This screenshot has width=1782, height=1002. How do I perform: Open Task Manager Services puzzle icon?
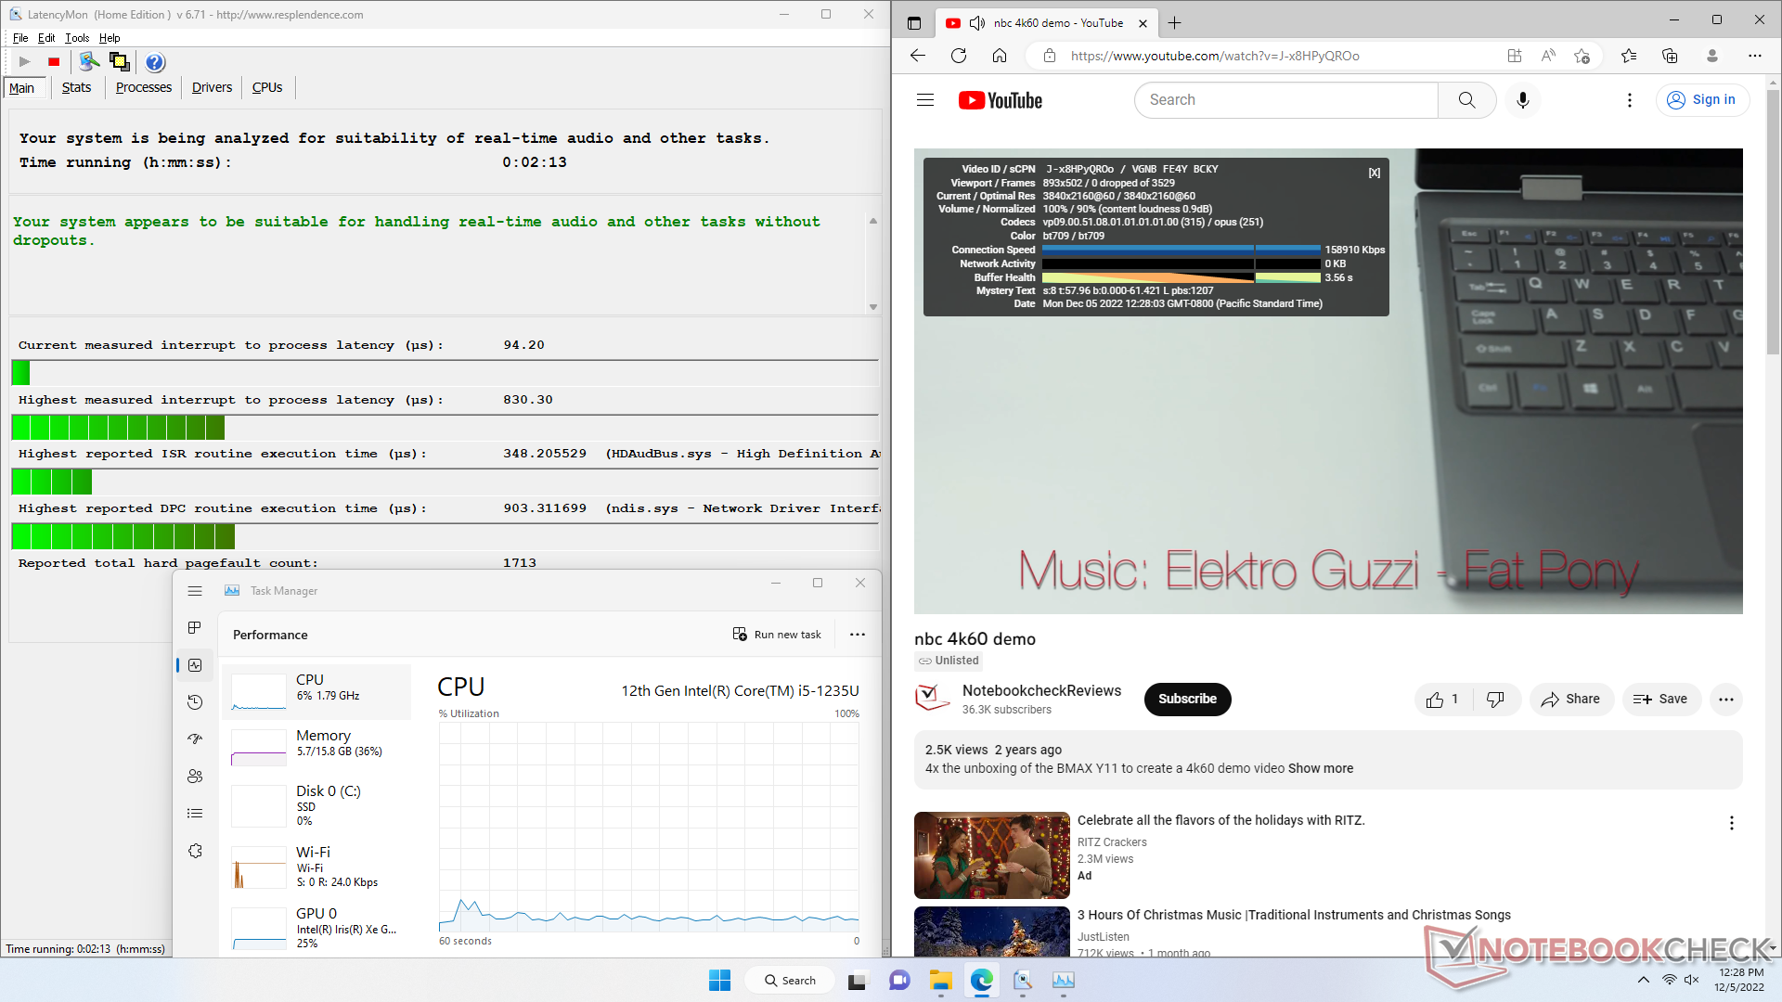click(195, 851)
